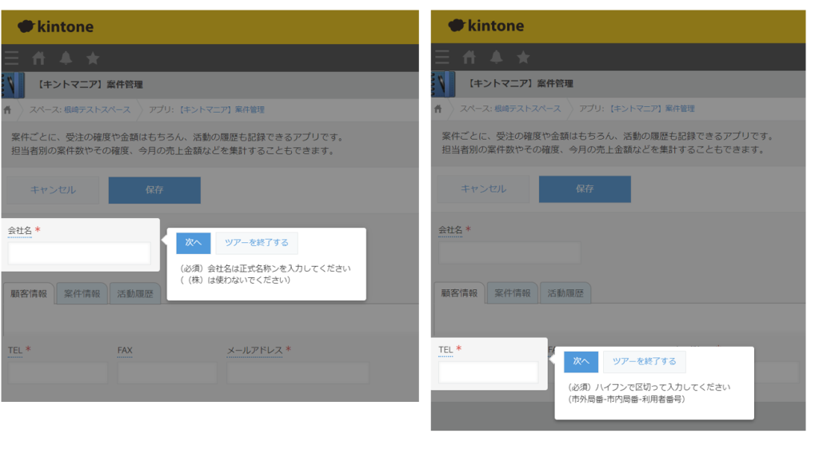Click breadcrumb home icon in right screenshot
Viewport: 819px width, 449px height.
(x=437, y=109)
